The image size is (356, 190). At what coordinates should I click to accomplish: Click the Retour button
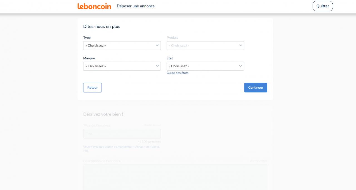pyautogui.click(x=92, y=88)
